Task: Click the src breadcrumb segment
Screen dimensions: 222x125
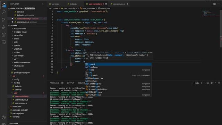Action: pos(51,8)
